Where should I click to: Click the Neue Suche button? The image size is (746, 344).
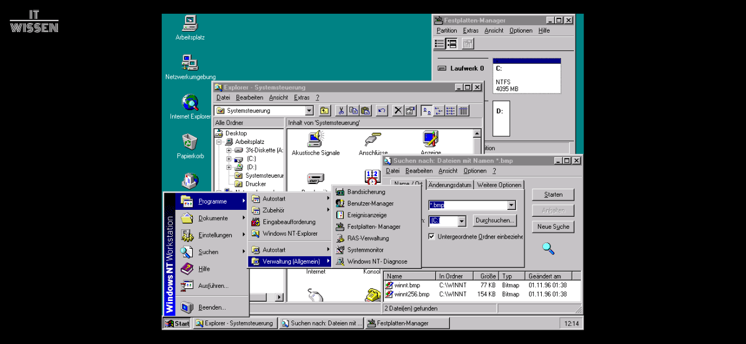tap(553, 226)
